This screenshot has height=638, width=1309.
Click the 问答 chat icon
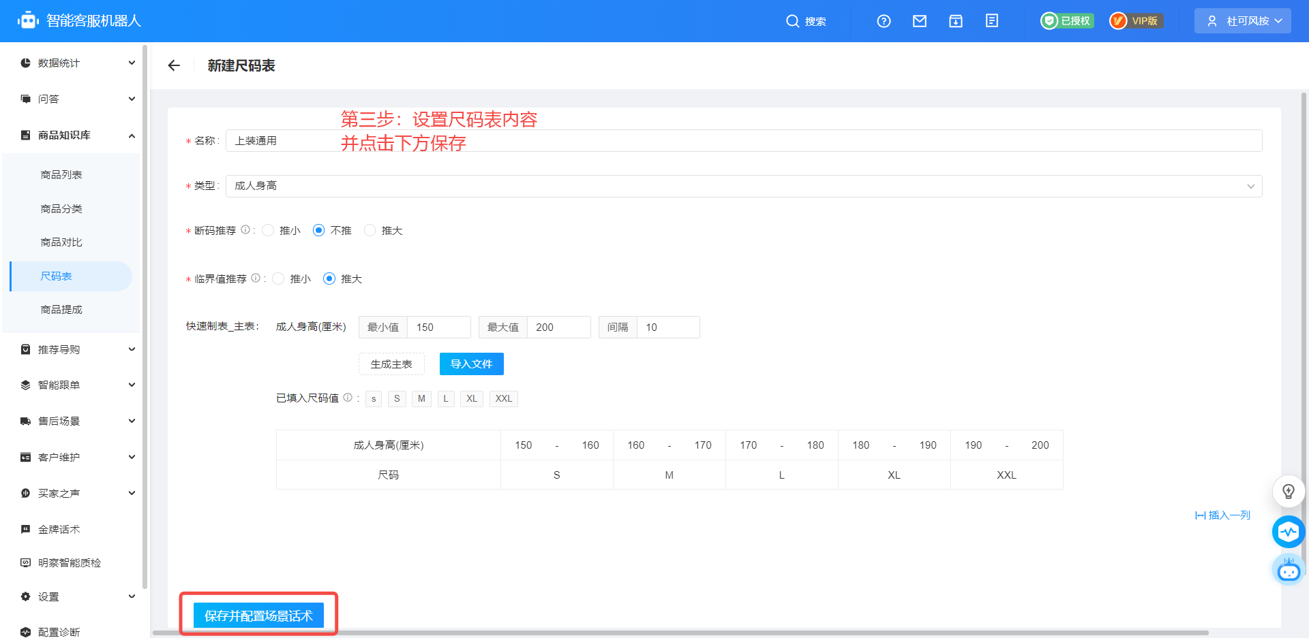25,99
